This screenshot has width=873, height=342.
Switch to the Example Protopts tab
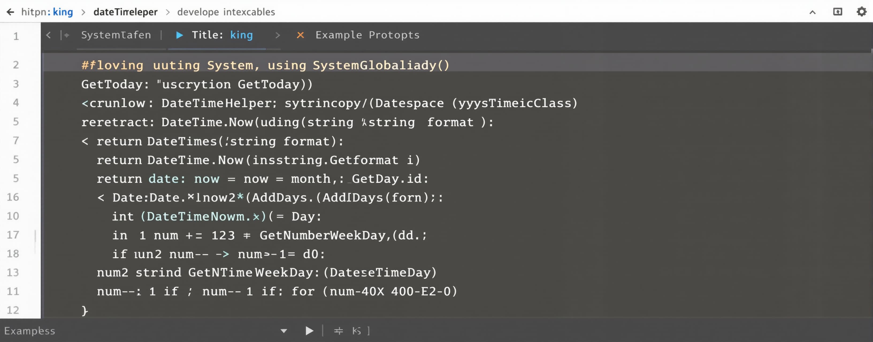coord(367,35)
